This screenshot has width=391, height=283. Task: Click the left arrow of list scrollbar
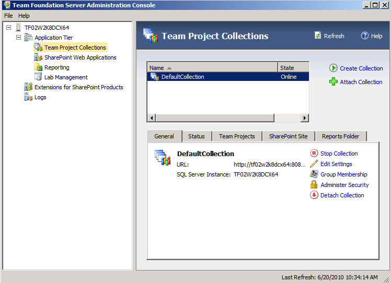coord(152,118)
